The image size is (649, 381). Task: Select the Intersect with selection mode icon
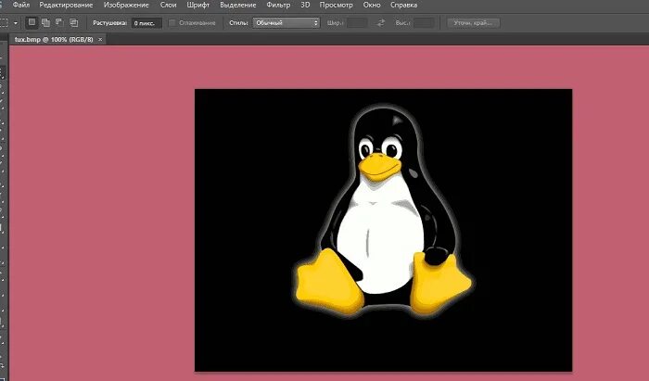point(73,23)
